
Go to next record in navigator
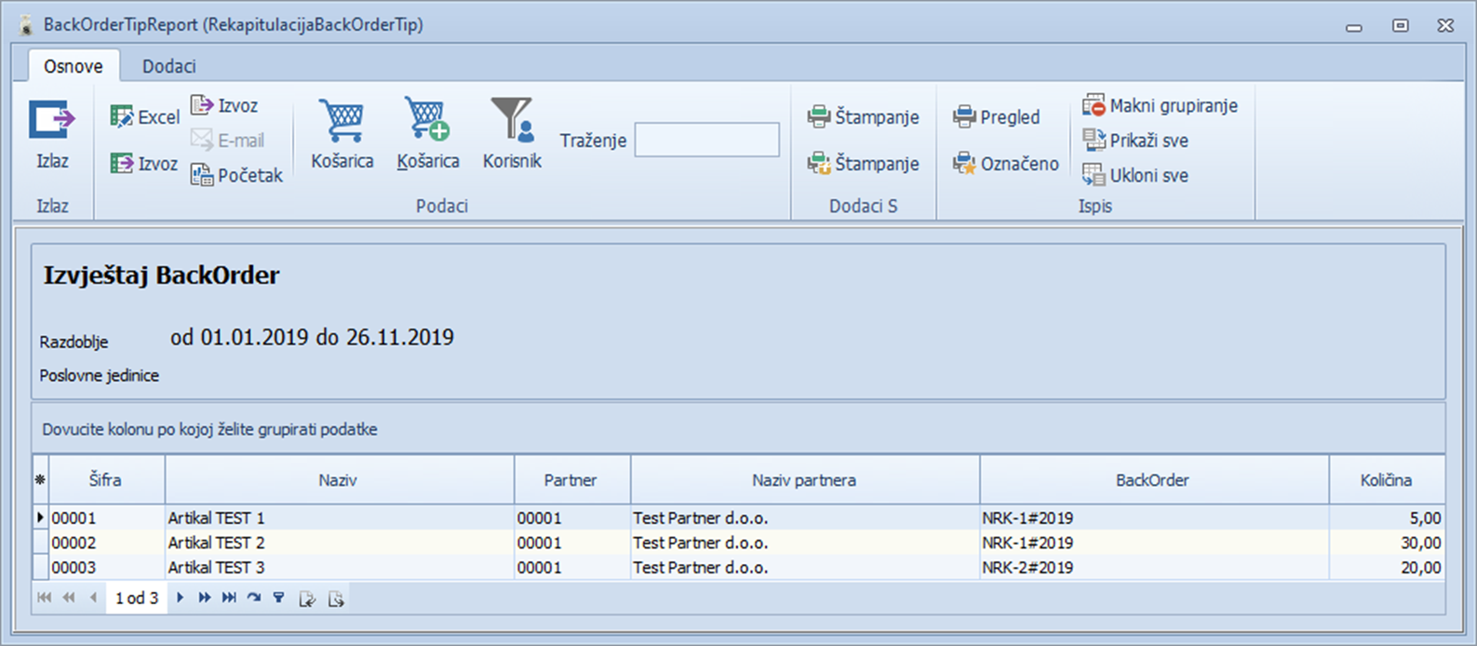(x=181, y=599)
